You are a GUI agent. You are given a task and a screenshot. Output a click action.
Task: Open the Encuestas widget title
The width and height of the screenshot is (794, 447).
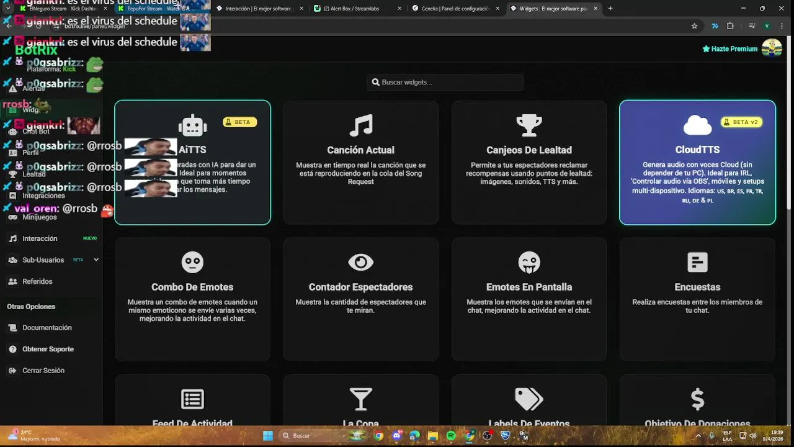point(697,287)
